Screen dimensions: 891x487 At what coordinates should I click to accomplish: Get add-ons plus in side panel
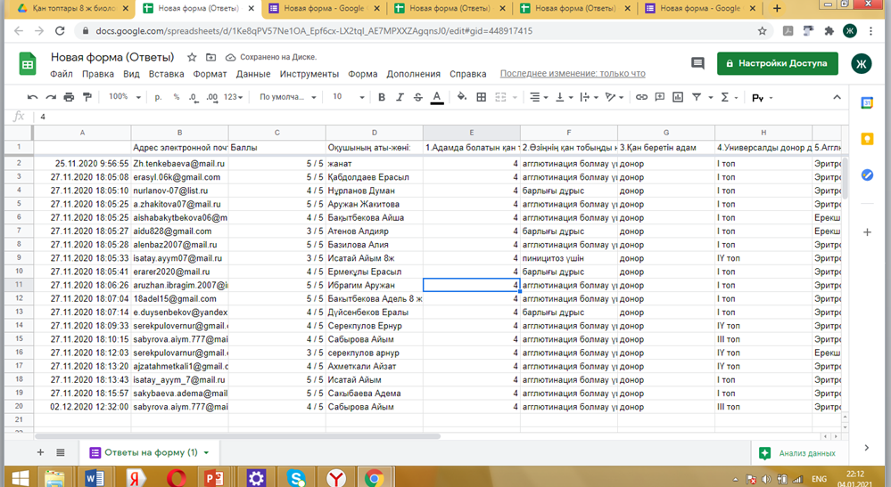867,231
